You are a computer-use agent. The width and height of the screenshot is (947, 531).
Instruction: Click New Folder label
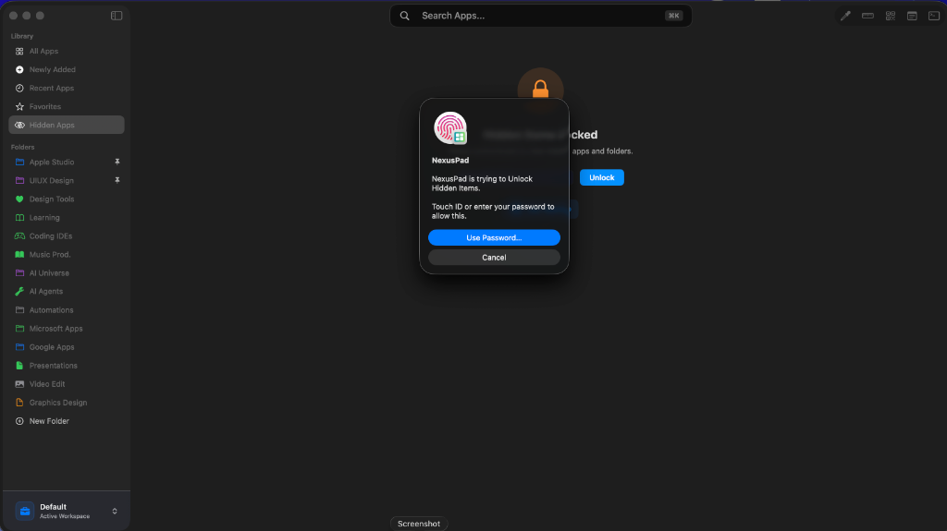[x=50, y=421]
